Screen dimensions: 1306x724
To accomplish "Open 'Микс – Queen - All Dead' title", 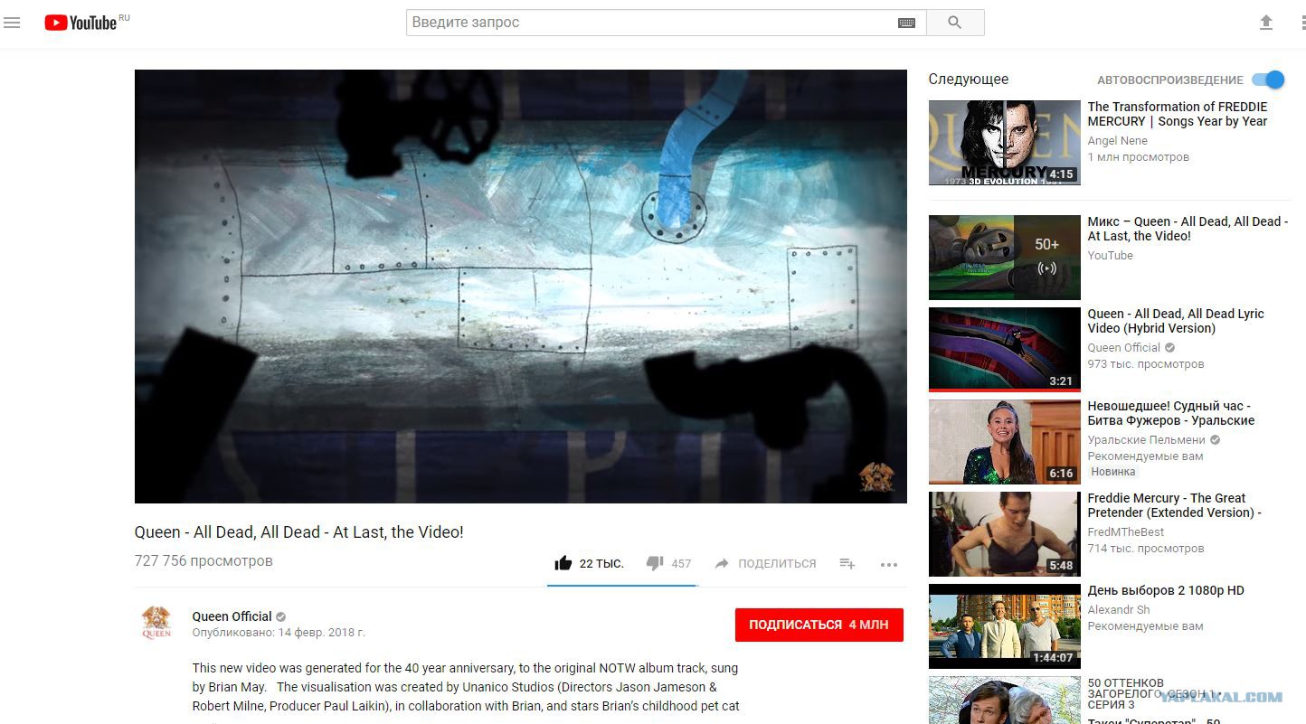I will pos(1188,229).
